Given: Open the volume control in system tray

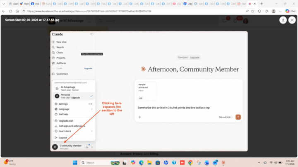Looking at the screenshot, I should click(276, 162).
